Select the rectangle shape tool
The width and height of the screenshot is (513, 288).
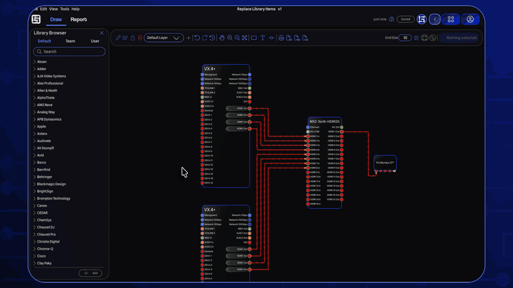point(254,38)
